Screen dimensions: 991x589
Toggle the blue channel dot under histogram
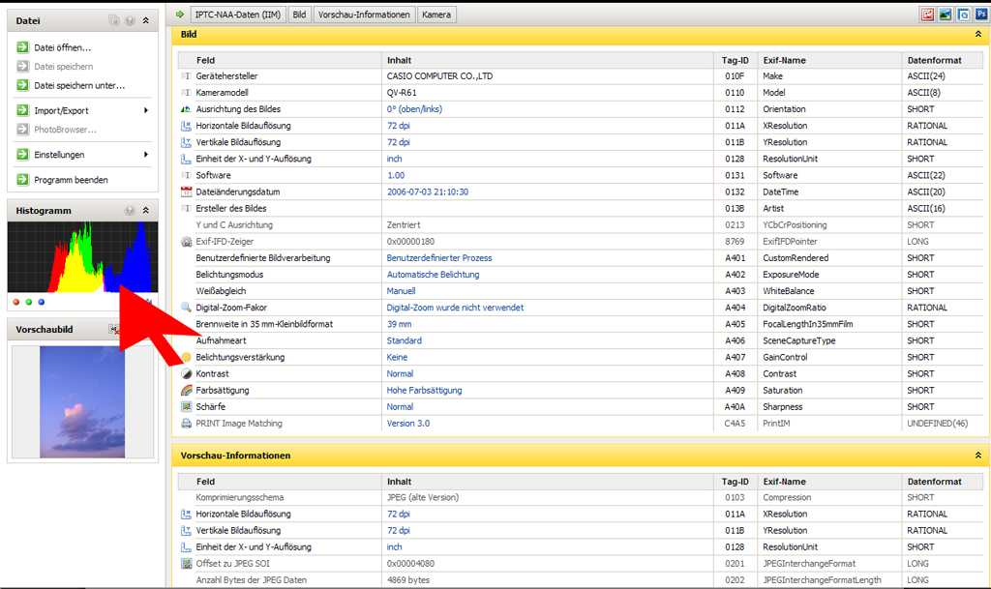click(x=42, y=302)
